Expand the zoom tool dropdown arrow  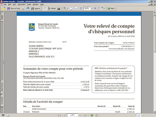(x=68, y=8)
